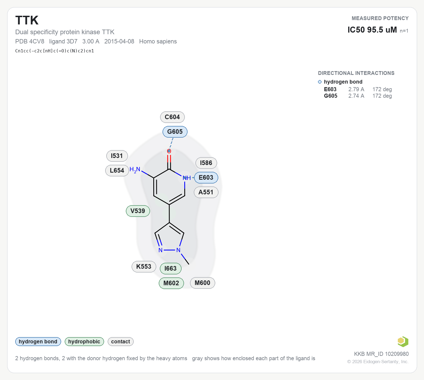Select the I586 residue label

(x=206, y=163)
